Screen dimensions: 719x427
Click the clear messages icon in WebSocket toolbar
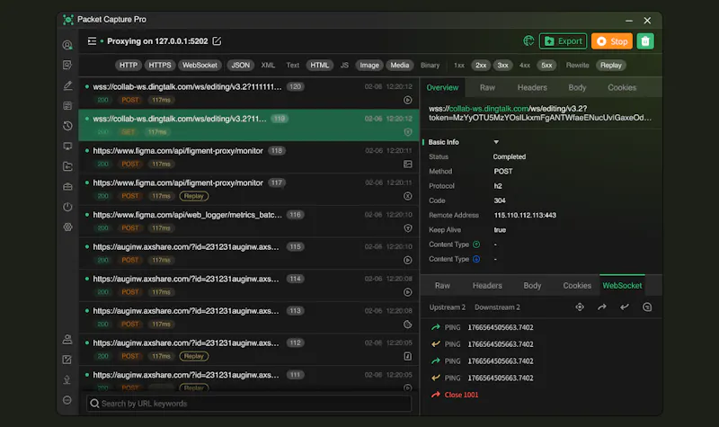click(647, 307)
